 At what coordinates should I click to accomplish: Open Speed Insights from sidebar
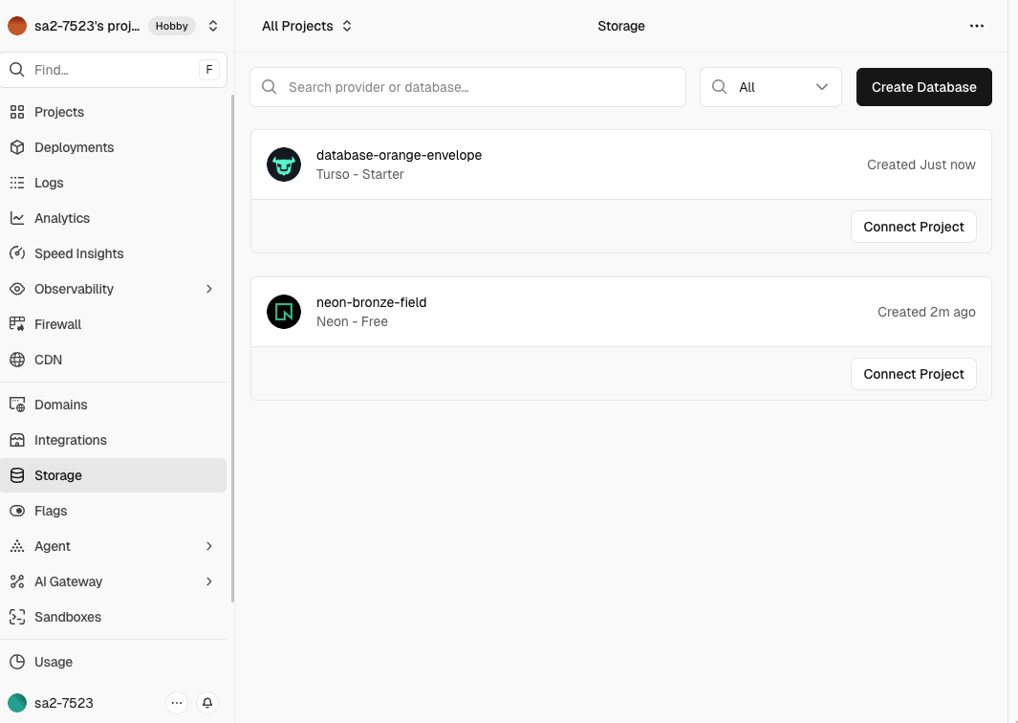[x=78, y=253]
